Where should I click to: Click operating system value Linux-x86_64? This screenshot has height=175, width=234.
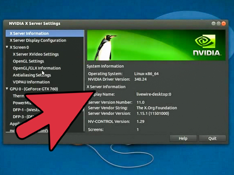pos(146,74)
